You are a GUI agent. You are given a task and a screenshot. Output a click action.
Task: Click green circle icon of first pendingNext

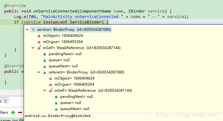[x=45, y=54]
